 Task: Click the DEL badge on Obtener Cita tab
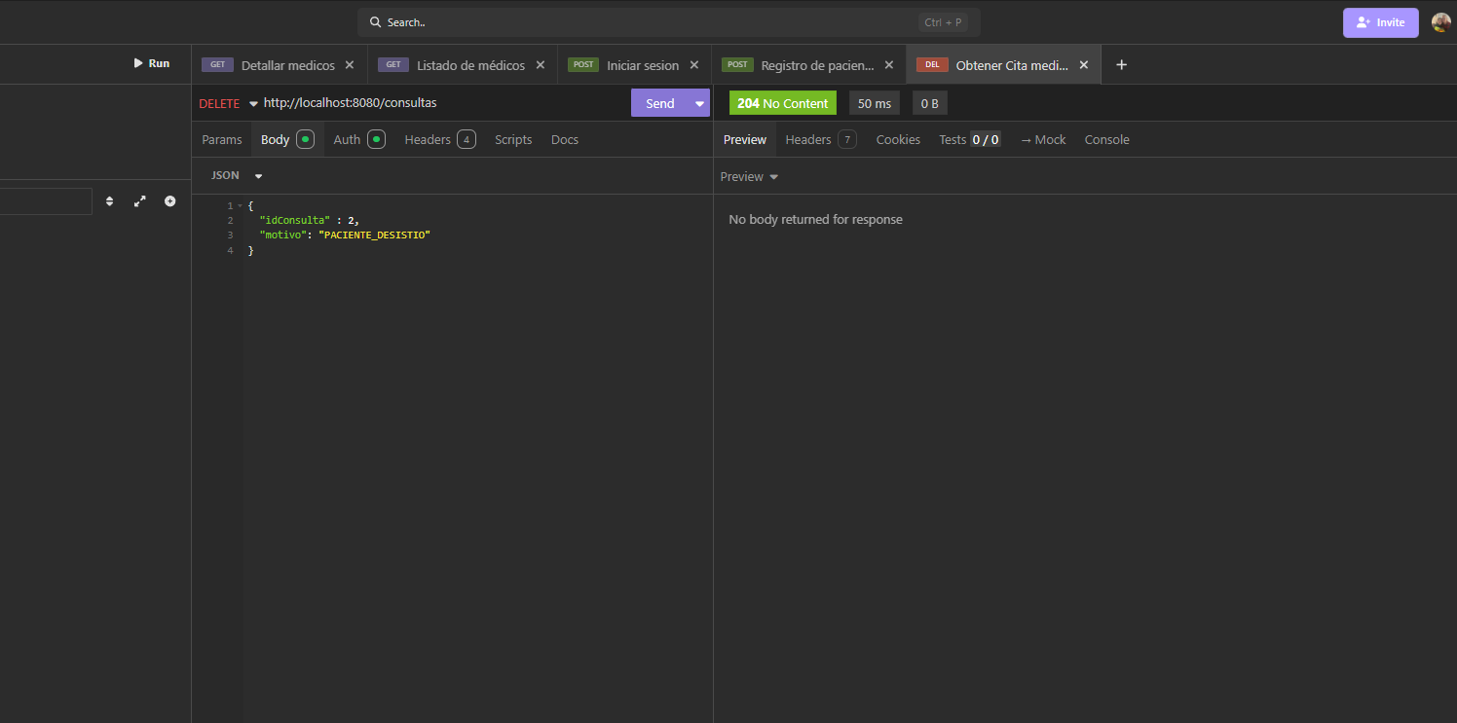pyautogui.click(x=932, y=65)
